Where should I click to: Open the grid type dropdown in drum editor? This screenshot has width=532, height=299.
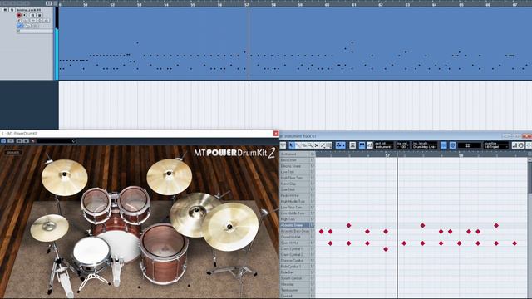(x=469, y=145)
